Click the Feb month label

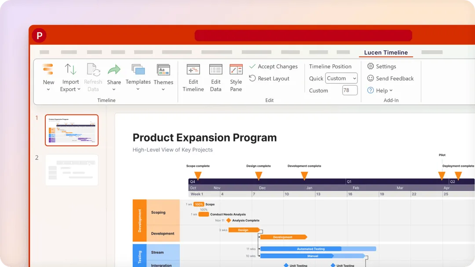pos(356,188)
